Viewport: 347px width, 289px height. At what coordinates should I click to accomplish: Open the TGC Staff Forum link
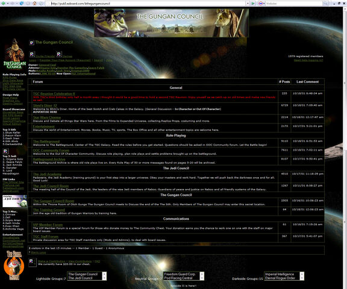pyautogui.click(x=46, y=237)
